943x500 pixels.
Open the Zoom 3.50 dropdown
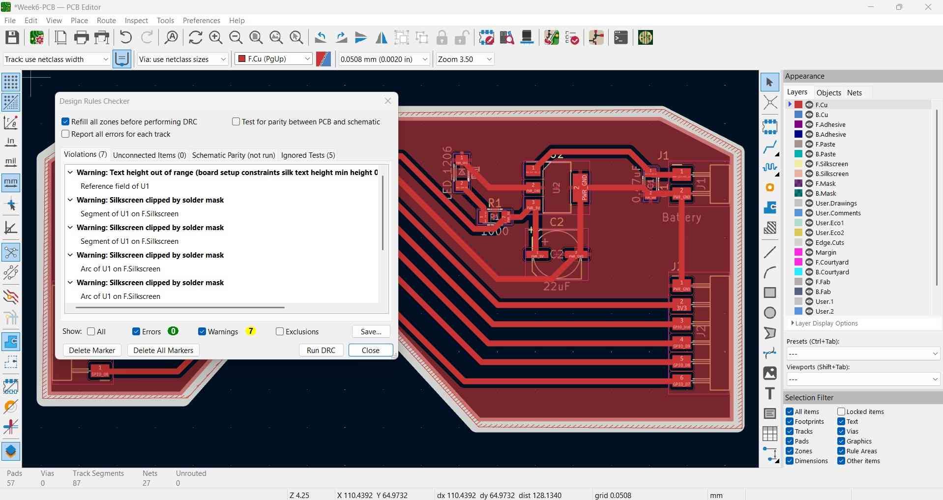(489, 59)
